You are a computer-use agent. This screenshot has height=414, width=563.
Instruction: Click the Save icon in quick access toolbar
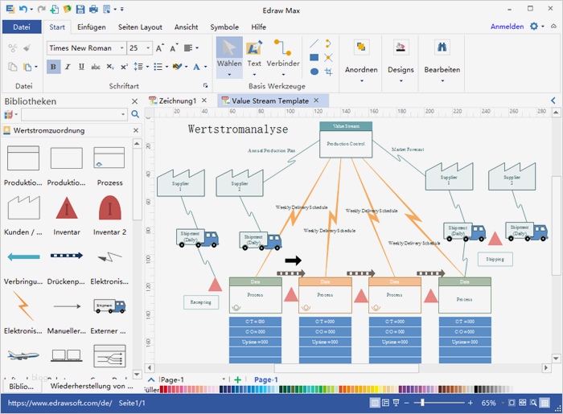(80, 10)
